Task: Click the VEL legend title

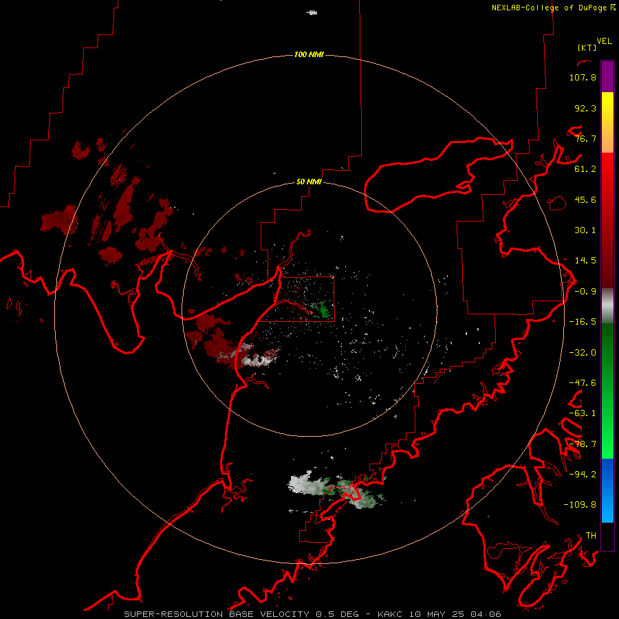Action: [604, 41]
